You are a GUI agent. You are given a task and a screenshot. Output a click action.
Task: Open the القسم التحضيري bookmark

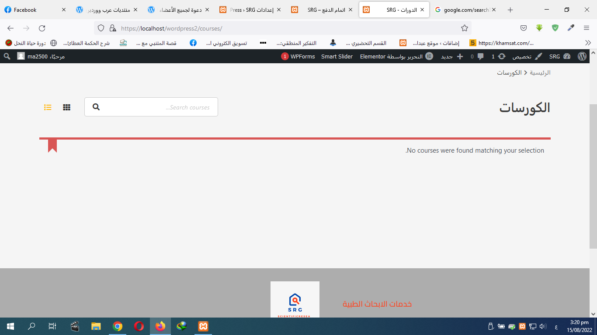tap(358, 43)
